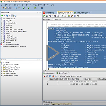Click the delete row icon in Query Result

point(53,76)
